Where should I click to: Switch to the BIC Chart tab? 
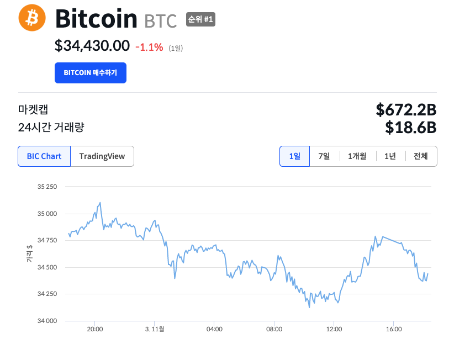point(44,156)
